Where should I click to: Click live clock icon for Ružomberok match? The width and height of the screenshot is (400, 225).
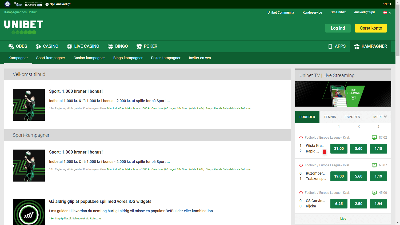click(301, 165)
